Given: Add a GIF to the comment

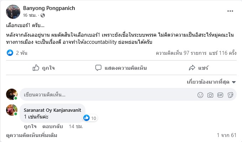Looking at the screenshot, I should [220, 95].
